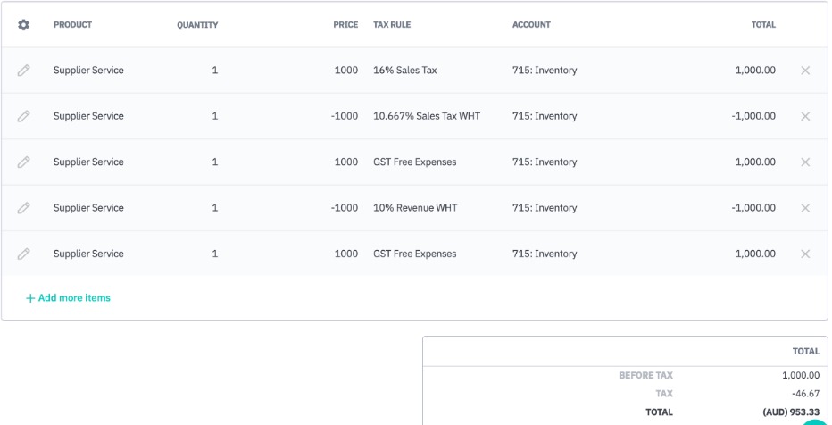Screen dimensions: 832x425
Task: Remove the third row with X icon
Action: point(805,162)
